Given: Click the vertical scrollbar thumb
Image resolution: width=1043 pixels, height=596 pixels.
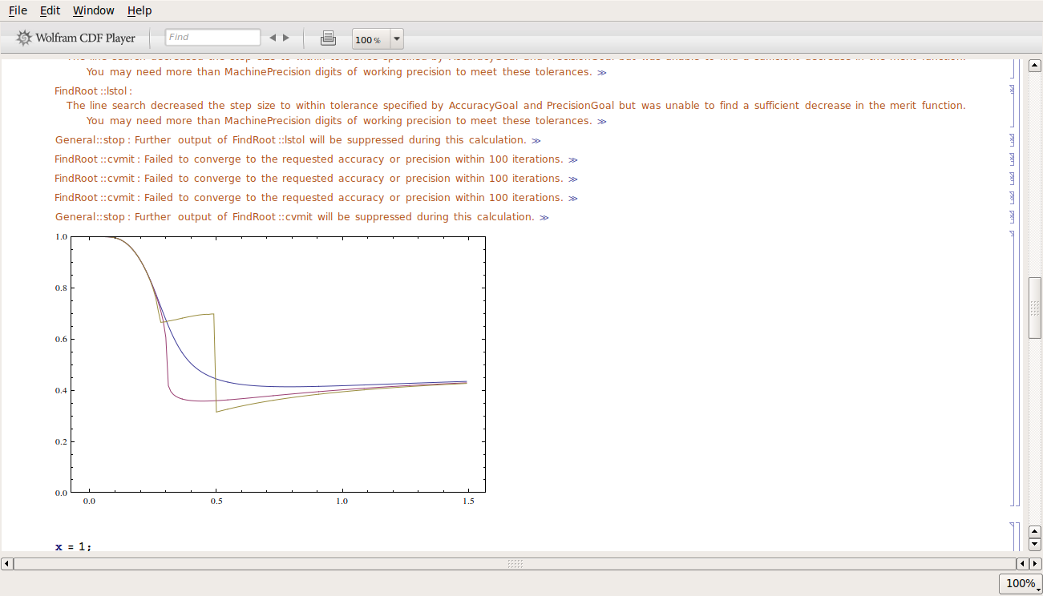Looking at the screenshot, I should (1035, 308).
